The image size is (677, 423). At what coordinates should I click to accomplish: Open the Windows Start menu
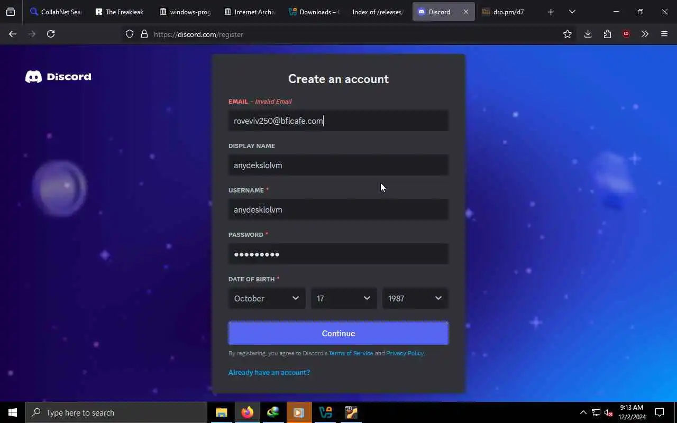click(13, 412)
